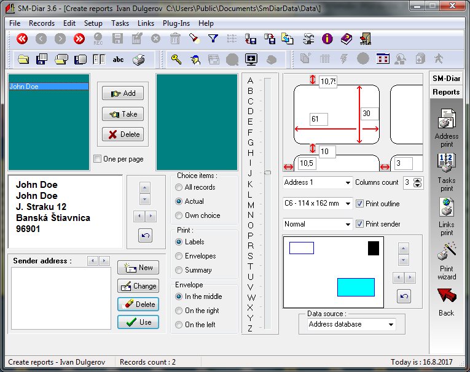Click the person with cap icon
This screenshot has width=470, height=372.
(195, 60)
